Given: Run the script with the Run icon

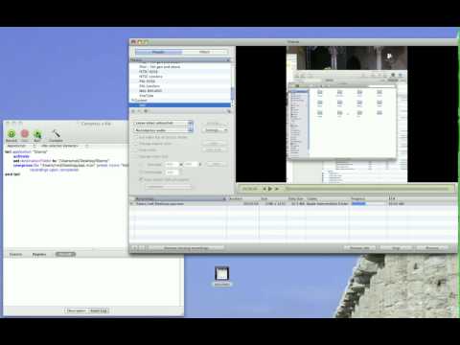Looking at the screenshot, I should tap(37, 134).
